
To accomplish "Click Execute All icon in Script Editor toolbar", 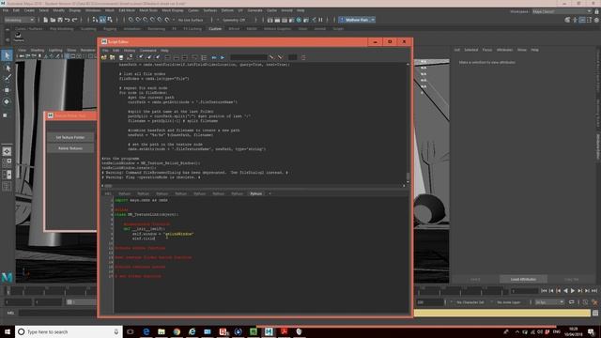I will pos(214,57).
